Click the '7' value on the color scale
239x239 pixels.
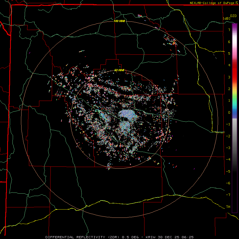229,30
